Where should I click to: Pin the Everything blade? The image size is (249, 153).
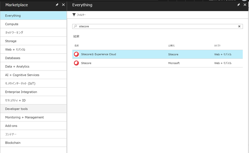(238, 5)
